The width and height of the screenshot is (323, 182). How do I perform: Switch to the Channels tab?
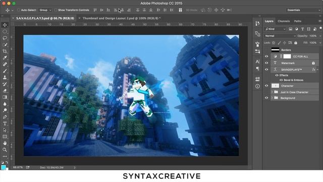pyautogui.click(x=284, y=21)
